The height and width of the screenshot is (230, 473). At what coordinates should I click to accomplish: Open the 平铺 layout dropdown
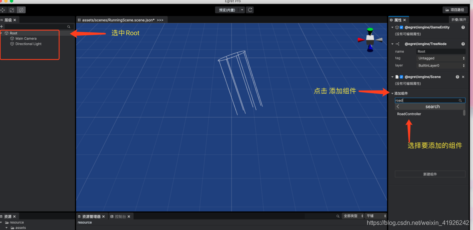coord(376,216)
